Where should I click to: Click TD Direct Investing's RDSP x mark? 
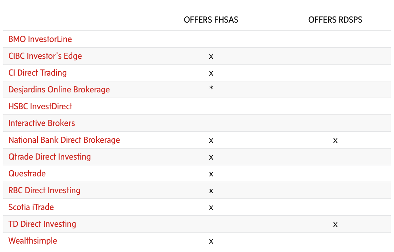tap(335, 224)
